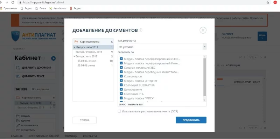This screenshot has width=280, height=139.
Task: Uncheck Коллекция eLIBRARY.RU
Action: [x=121, y=85]
